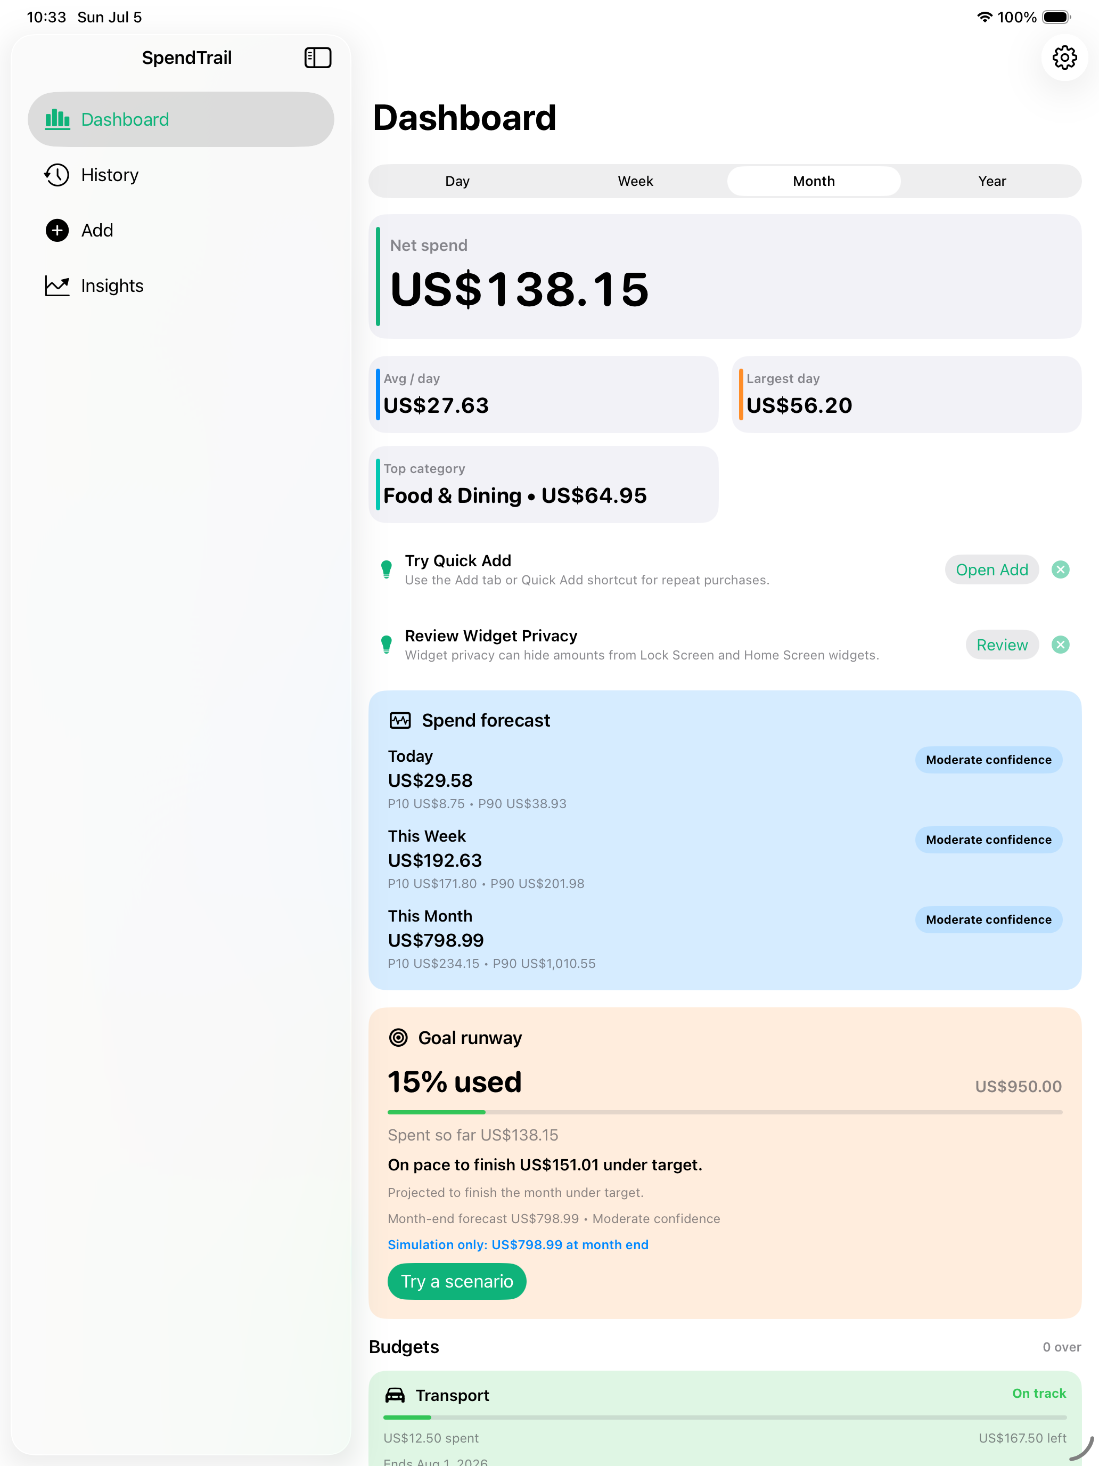Open the Net spend card
Screen dimensions: 1099x1466
(725, 276)
